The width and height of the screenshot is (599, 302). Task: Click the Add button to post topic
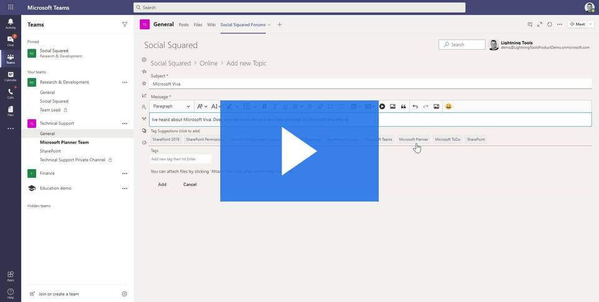click(162, 185)
